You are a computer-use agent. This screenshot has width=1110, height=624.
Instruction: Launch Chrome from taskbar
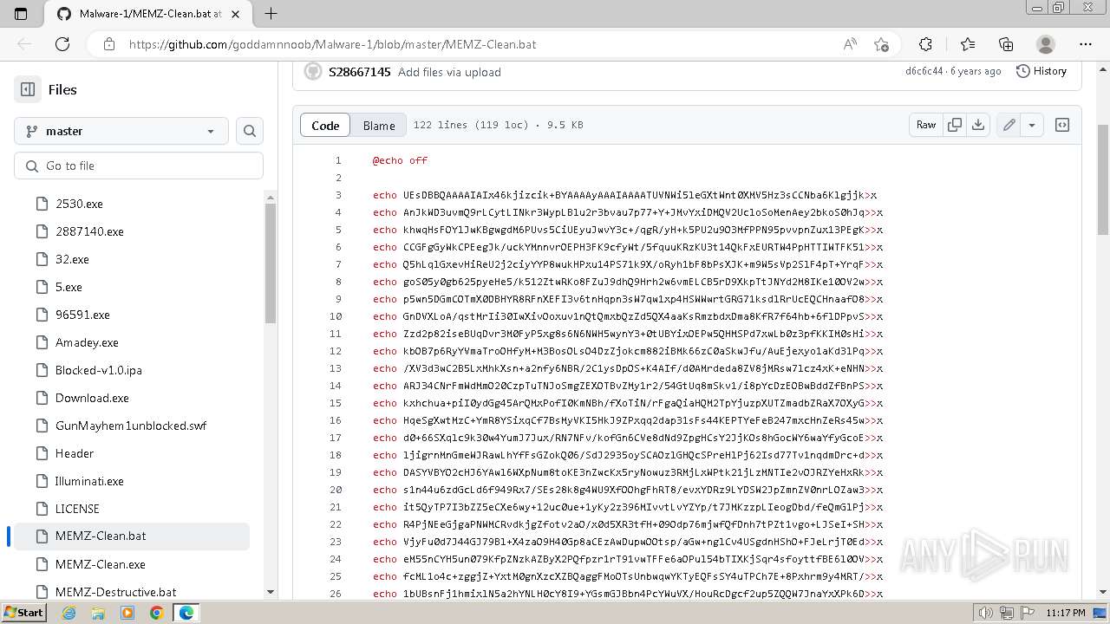pos(156,613)
